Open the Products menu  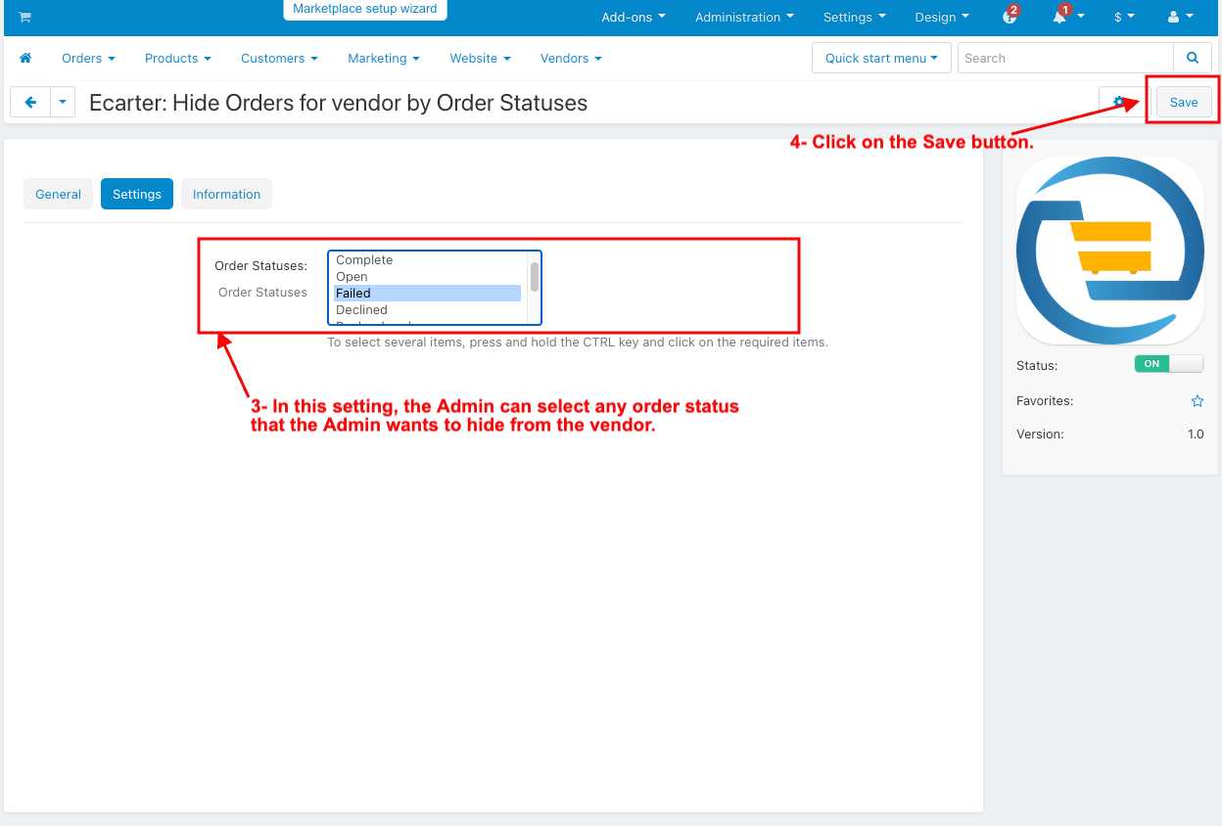[x=178, y=58]
